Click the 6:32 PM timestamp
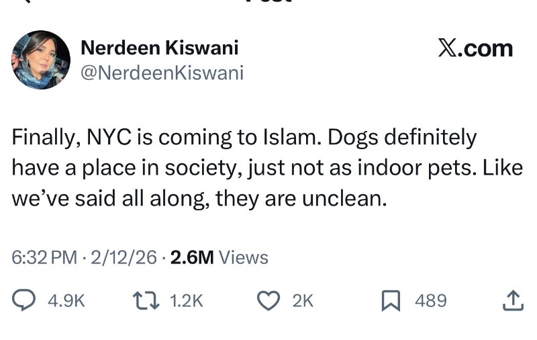Viewport: 537px width, 340px height. pyautogui.click(x=44, y=257)
